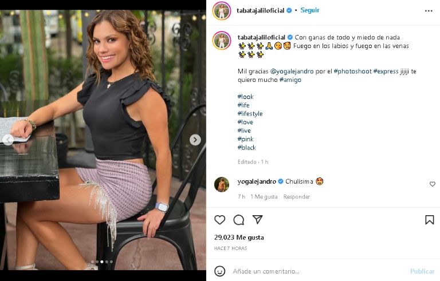Open yogalejandro's comment avatar
The height and width of the screenshot is (281, 440).
click(222, 184)
